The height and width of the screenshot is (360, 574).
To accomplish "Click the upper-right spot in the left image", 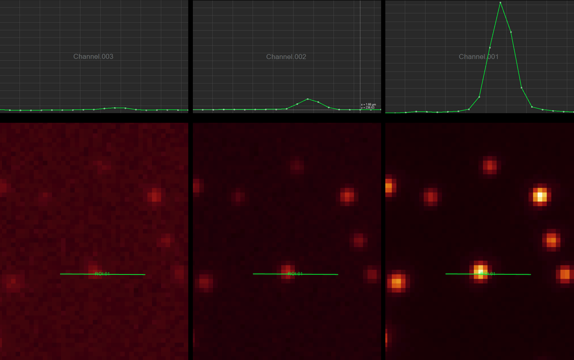I will point(155,195).
